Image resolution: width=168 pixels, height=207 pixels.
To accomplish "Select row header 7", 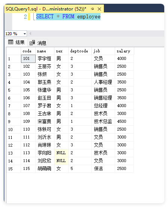I will [13, 106].
